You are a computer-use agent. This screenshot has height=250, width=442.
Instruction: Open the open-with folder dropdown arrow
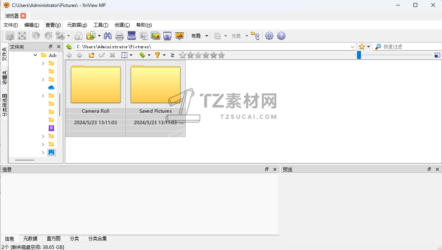pyautogui.click(x=99, y=36)
